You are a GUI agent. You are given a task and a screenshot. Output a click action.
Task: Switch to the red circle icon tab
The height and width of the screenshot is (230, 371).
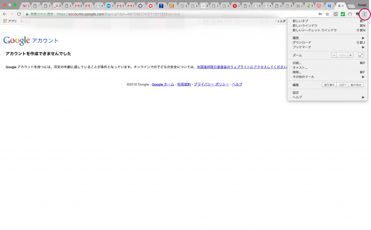pos(235,6)
